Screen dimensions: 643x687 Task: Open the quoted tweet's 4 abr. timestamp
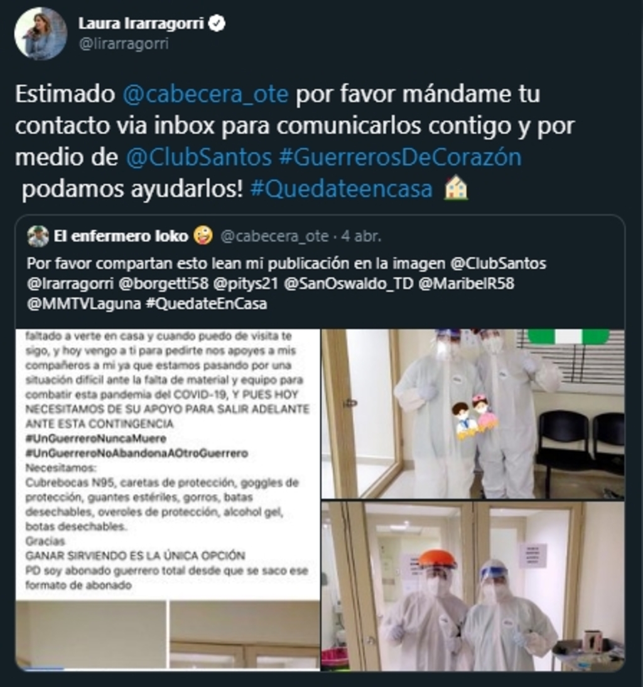(x=361, y=236)
